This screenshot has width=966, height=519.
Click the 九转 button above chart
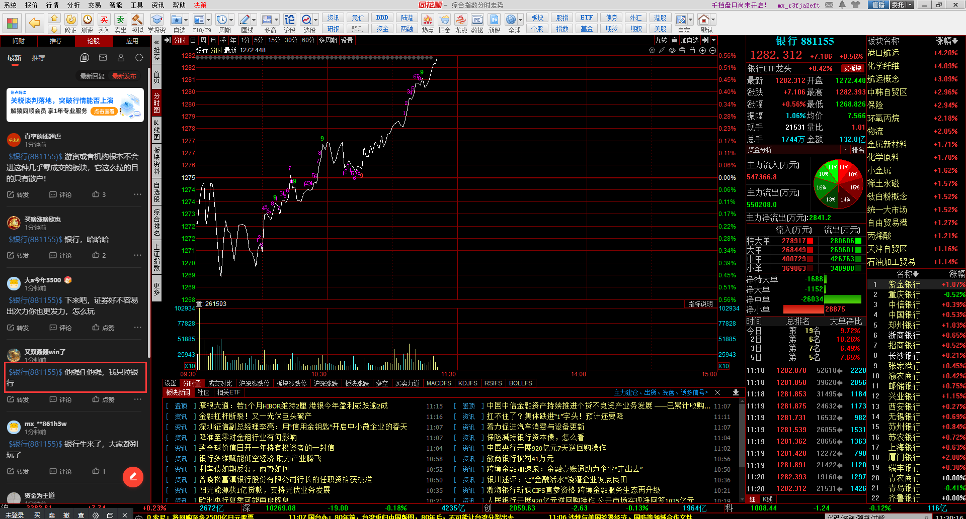(x=661, y=40)
